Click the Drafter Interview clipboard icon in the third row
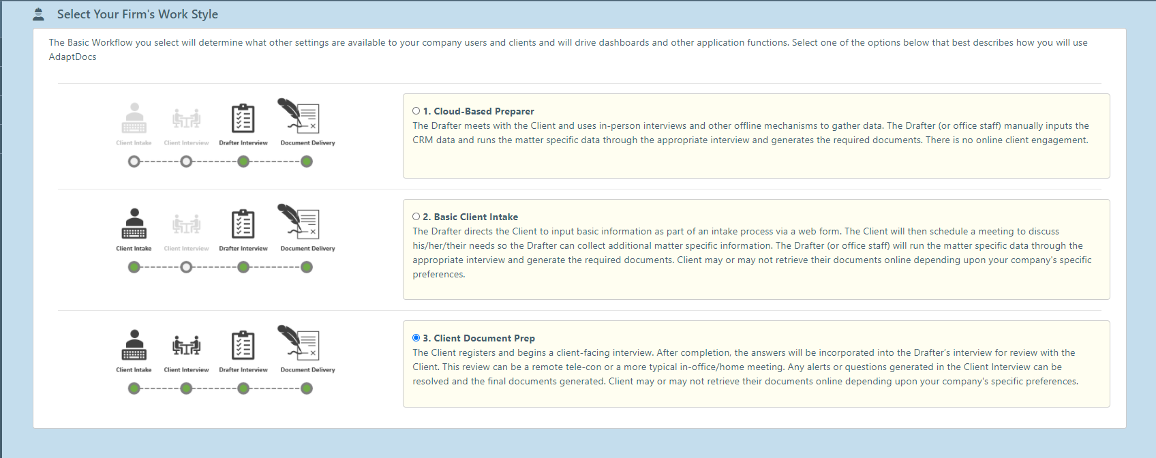1156x458 pixels. click(243, 346)
